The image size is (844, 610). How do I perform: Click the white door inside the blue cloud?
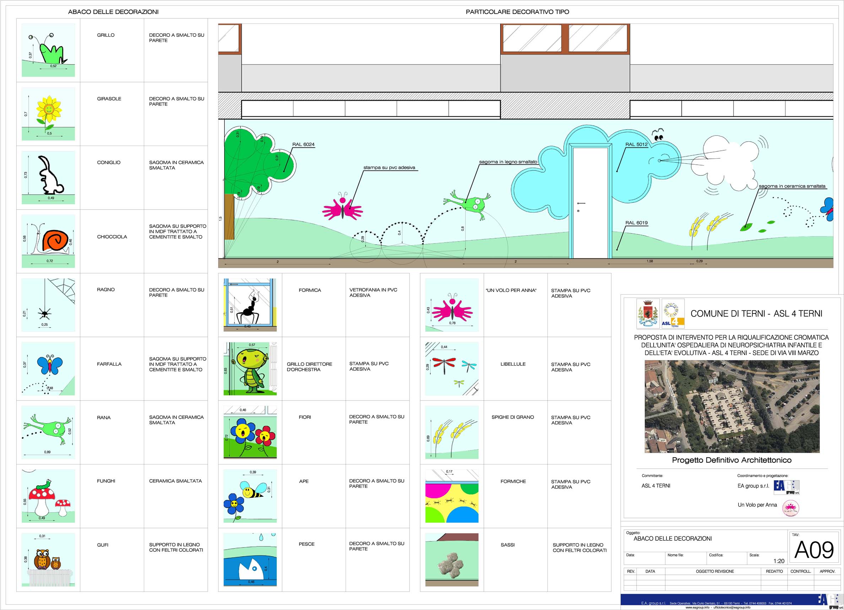pyautogui.click(x=591, y=203)
